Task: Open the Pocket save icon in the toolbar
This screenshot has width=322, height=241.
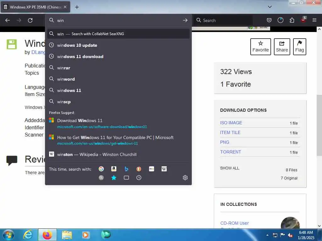Action: (269, 20)
